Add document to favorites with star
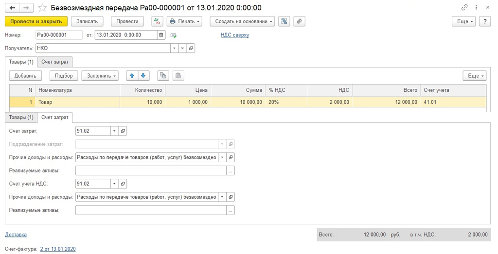 pos(42,8)
